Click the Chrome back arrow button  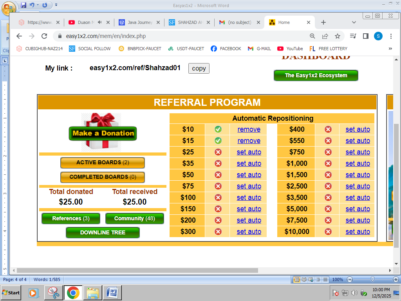point(19,36)
